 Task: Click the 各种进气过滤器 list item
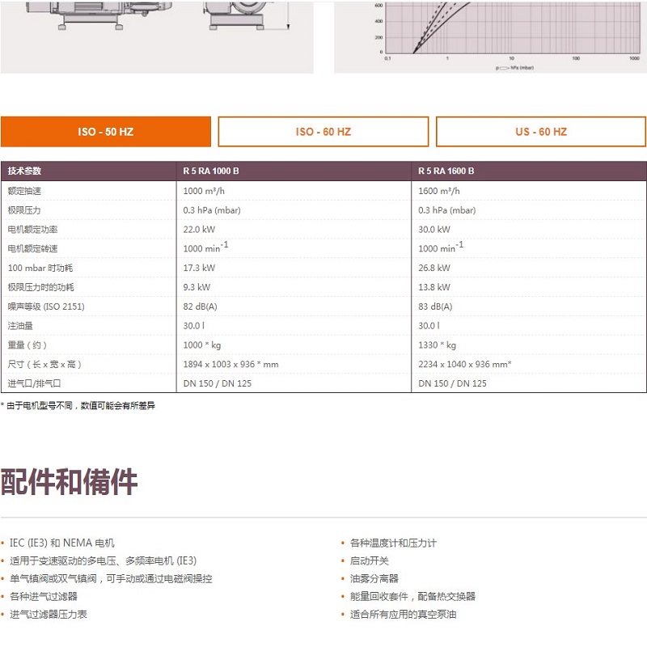pyautogui.click(x=44, y=596)
